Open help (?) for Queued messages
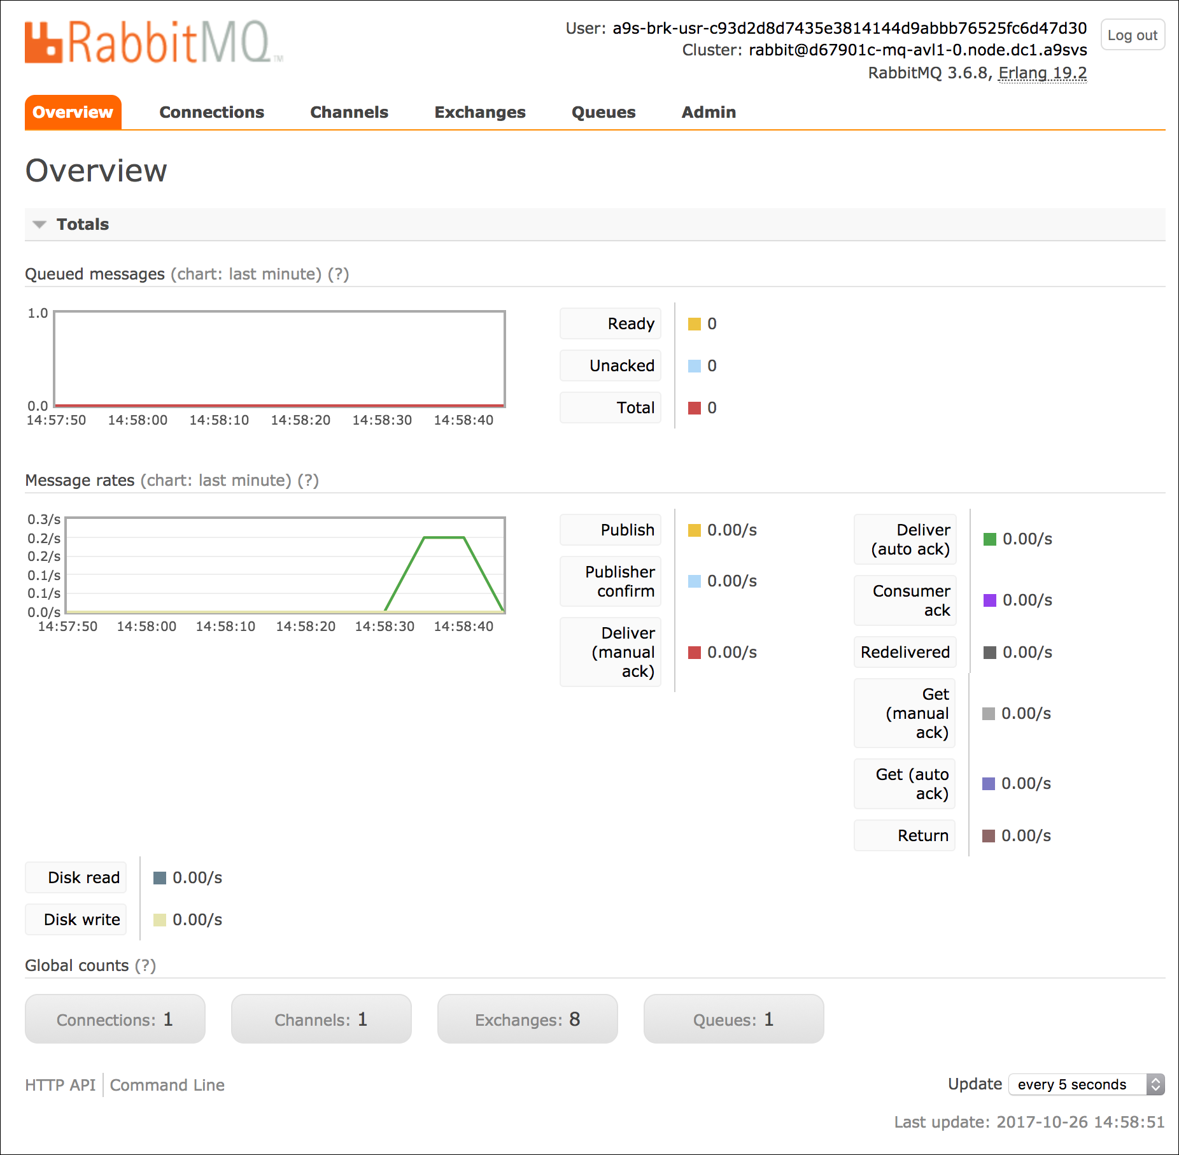This screenshot has height=1155, width=1179. point(339,274)
